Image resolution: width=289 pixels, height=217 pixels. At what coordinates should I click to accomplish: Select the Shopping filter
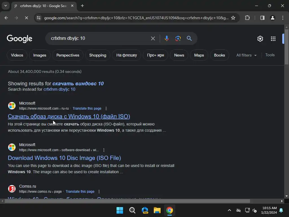[98, 55]
